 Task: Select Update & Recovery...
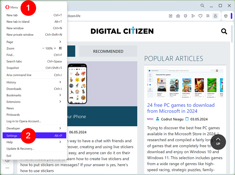tap(34, 148)
